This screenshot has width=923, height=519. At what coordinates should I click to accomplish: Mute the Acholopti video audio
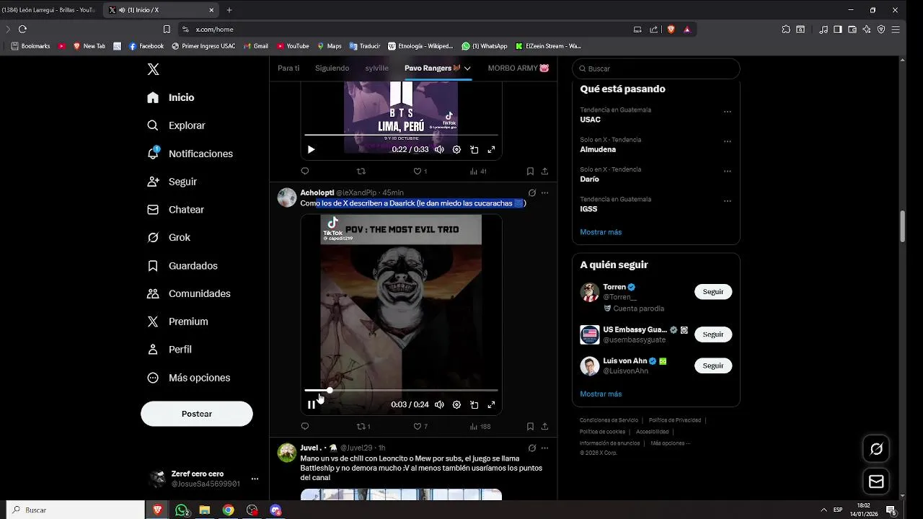pyautogui.click(x=439, y=404)
